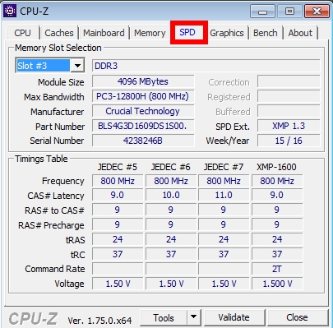Click JEDEC #5 frequency 800 MHz
This screenshot has height=328, width=333.
pos(118,181)
